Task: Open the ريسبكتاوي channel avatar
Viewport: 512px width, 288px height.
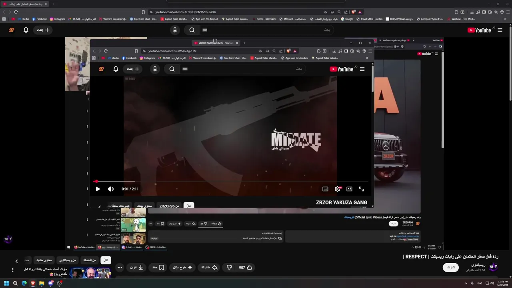Action: 493,267
